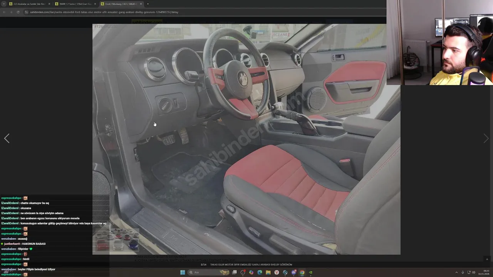Click the microphone tray icon
The height and width of the screenshot is (277, 493).
(463, 272)
